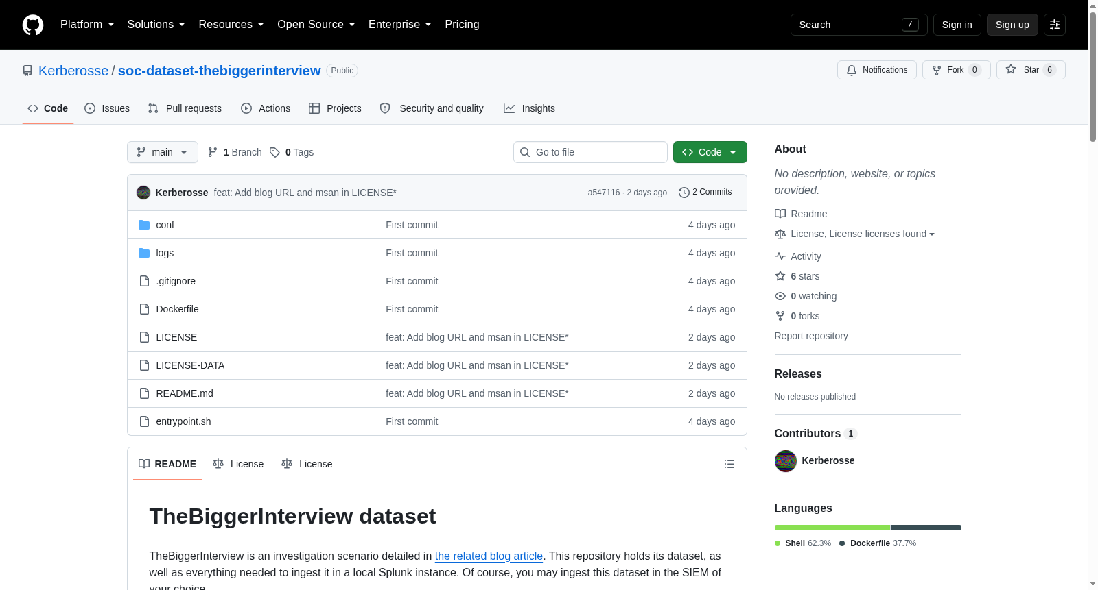The image size is (1098, 590).
Task: Go to GitHub homepage via Octocat logo
Action: click(33, 25)
